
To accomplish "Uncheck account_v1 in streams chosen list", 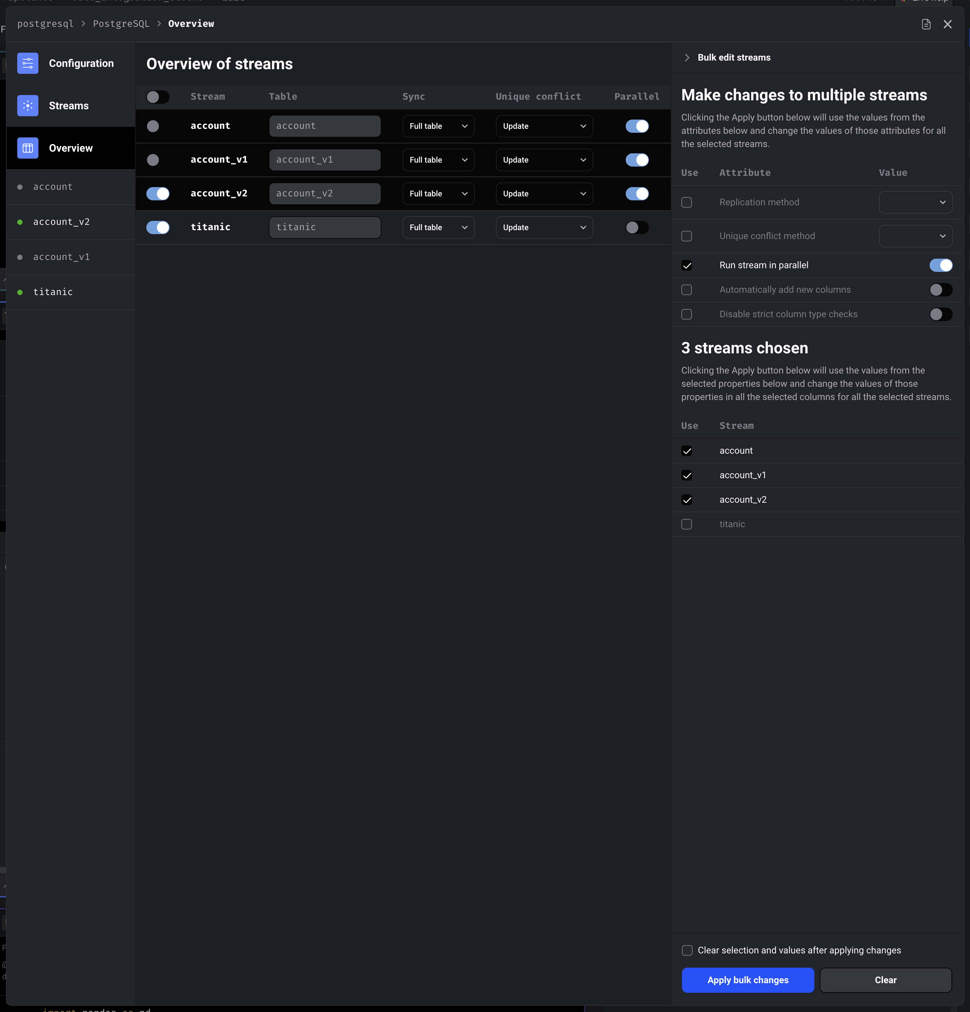I will tap(687, 476).
